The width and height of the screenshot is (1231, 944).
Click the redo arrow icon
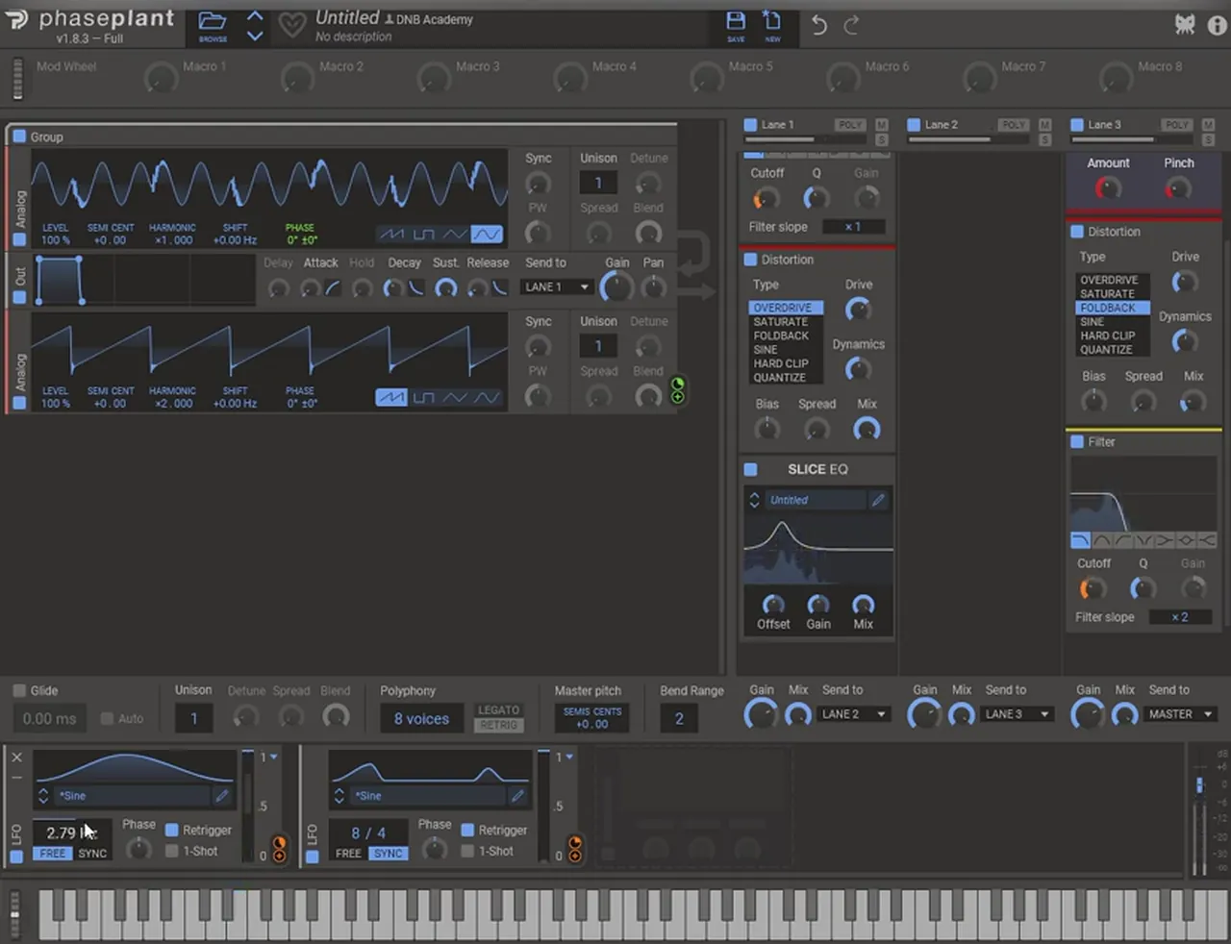(851, 25)
